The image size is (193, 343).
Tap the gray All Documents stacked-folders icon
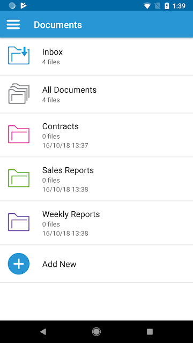pos(19,93)
